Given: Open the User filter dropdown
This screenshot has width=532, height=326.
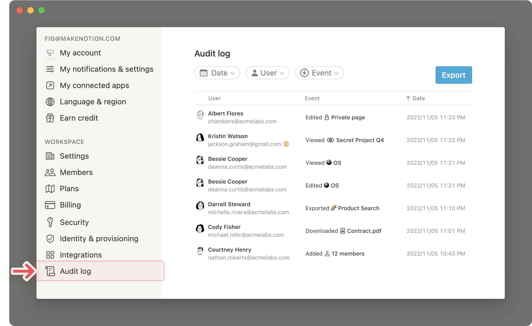Looking at the screenshot, I should (267, 73).
